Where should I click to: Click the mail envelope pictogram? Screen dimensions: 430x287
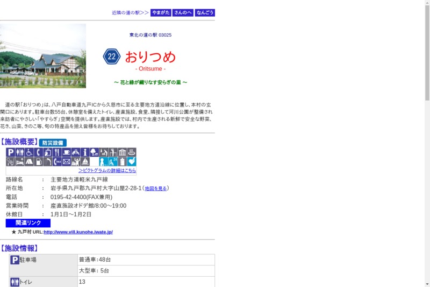pyautogui.click(x=67, y=162)
